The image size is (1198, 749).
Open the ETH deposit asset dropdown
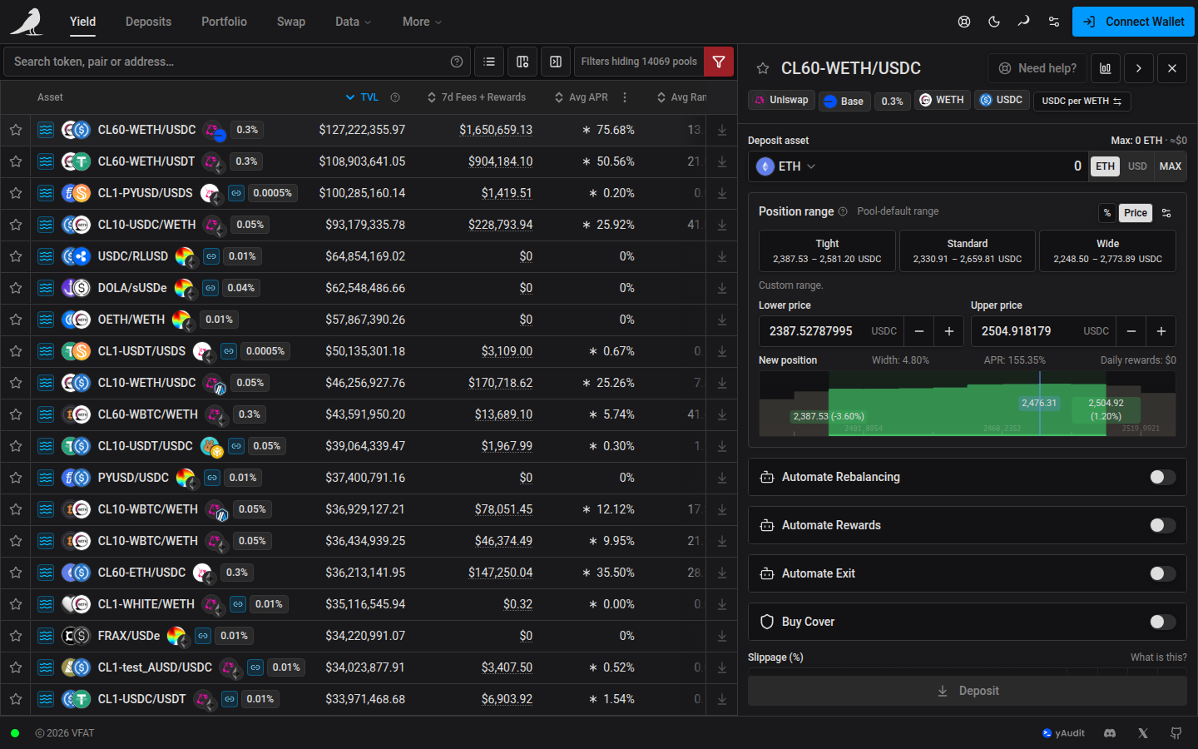click(x=786, y=166)
